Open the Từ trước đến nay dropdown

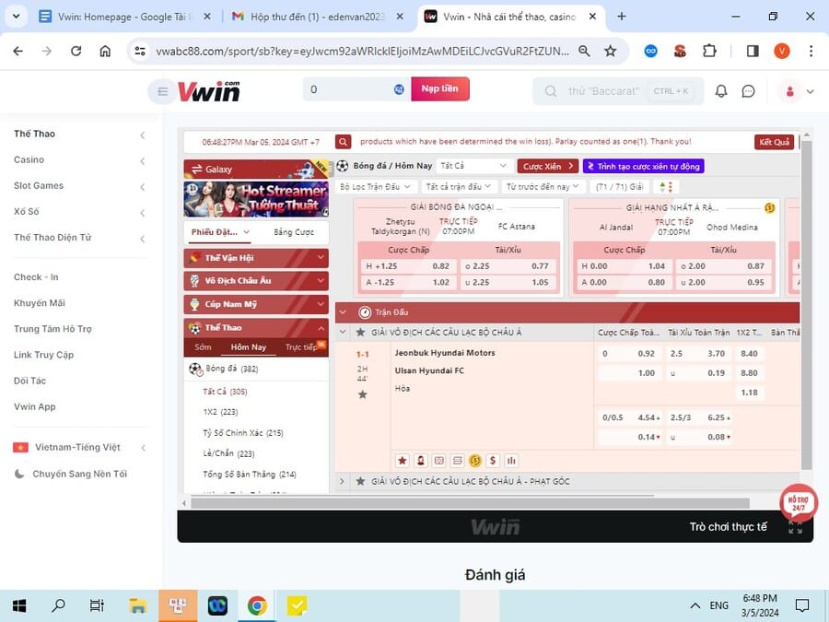pyautogui.click(x=543, y=187)
